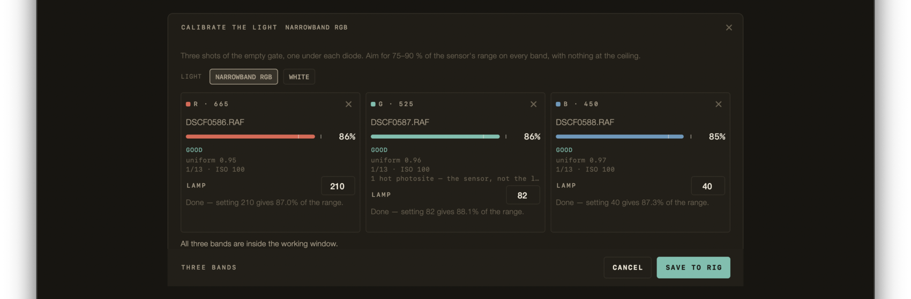The height and width of the screenshot is (299, 911).
Task: Click Save to Rig
Action: point(693,267)
